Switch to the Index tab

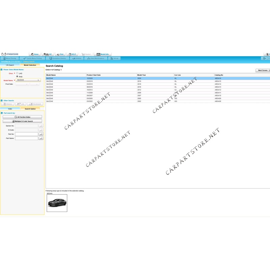point(10,109)
